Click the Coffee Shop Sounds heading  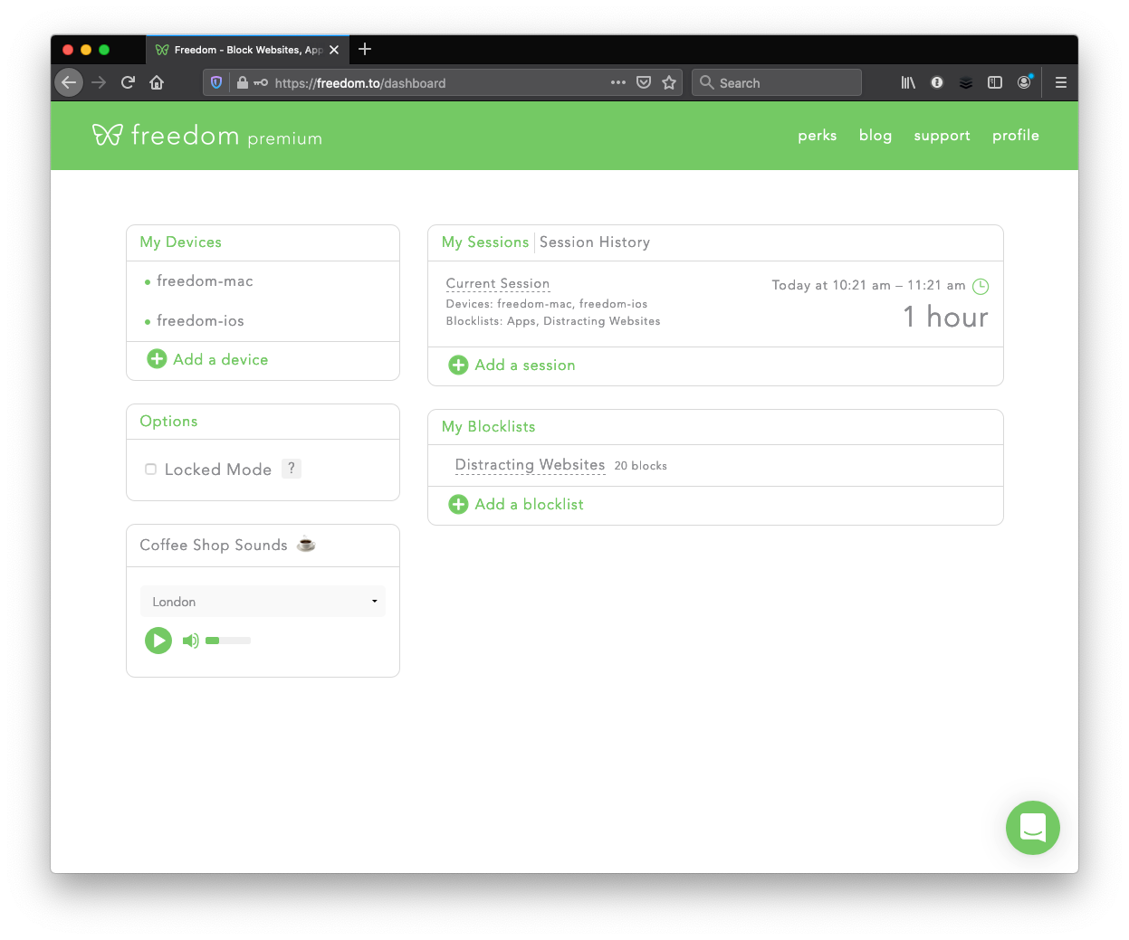pyautogui.click(x=214, y=545)
